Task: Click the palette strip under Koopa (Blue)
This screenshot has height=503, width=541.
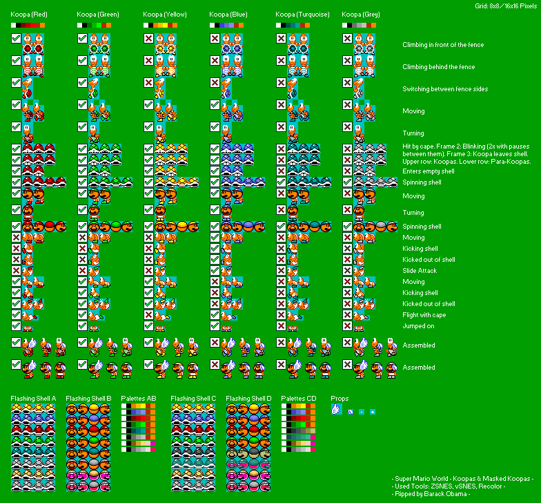Action: pyautogui.click(x=226, y=25)
